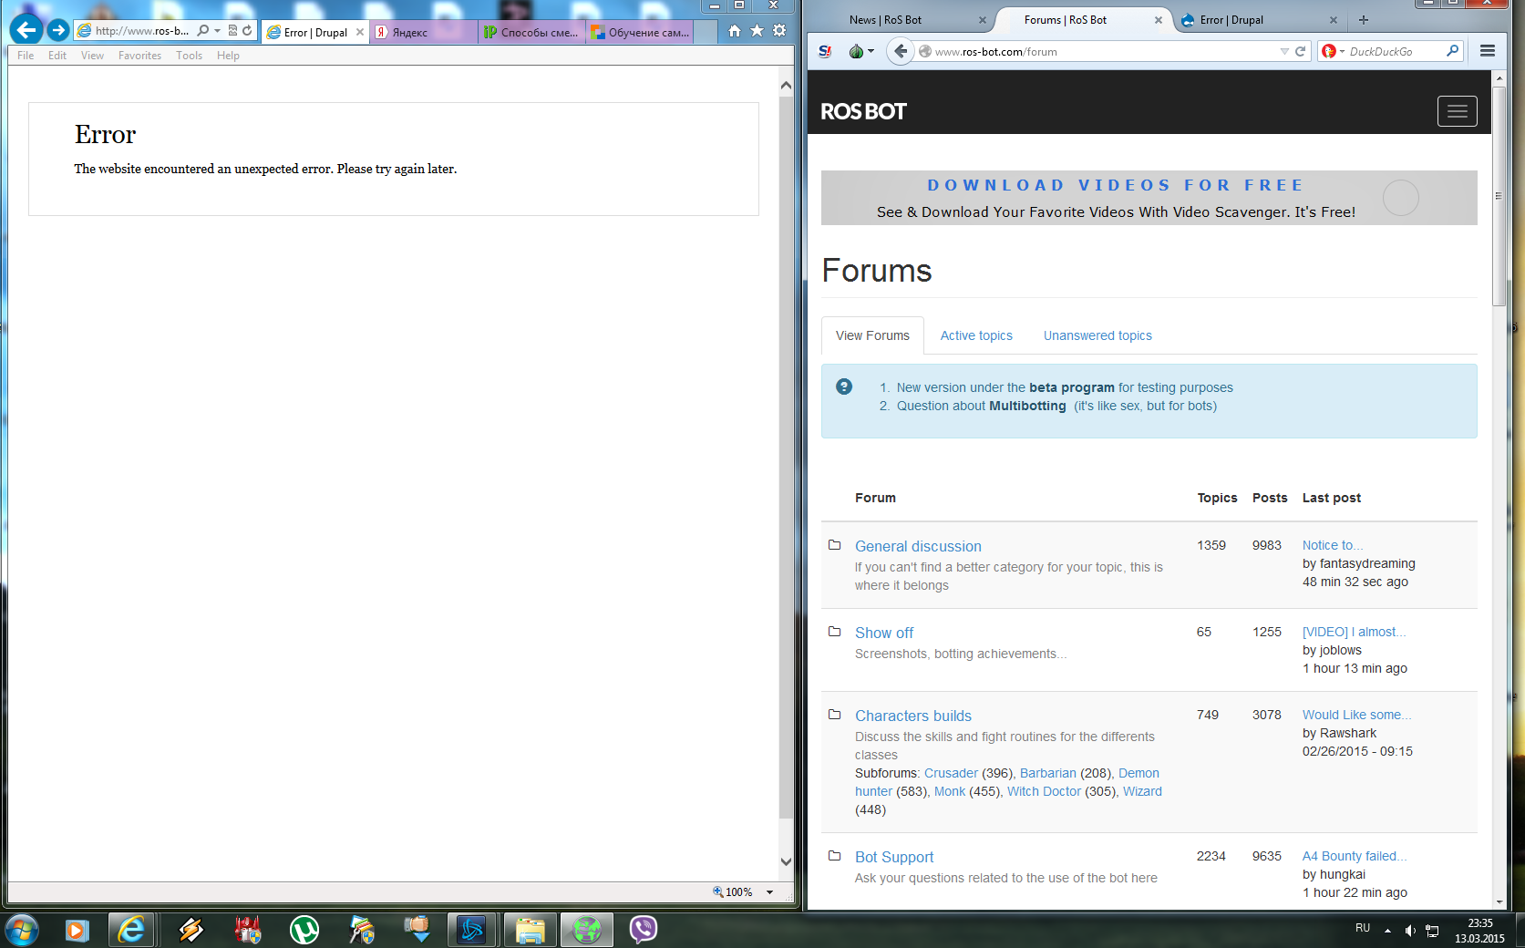Screen dimensions: 1525x948
Task: Toggle the ROS BOT site navigation menu
Action: [x=1458, y=111]
